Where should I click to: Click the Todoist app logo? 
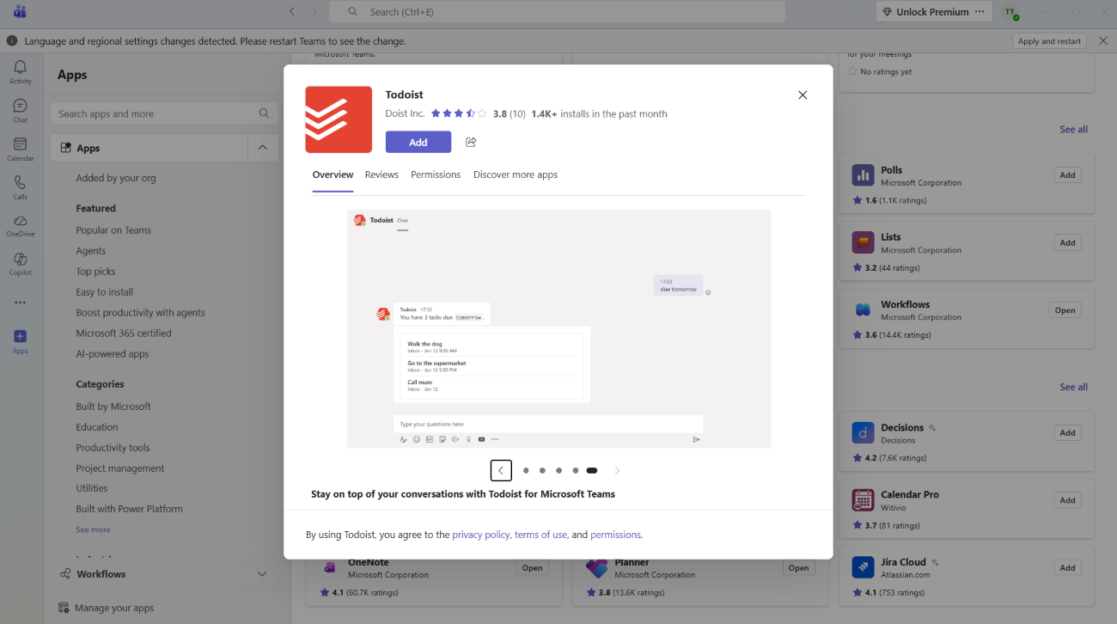[x=339, y=119]
